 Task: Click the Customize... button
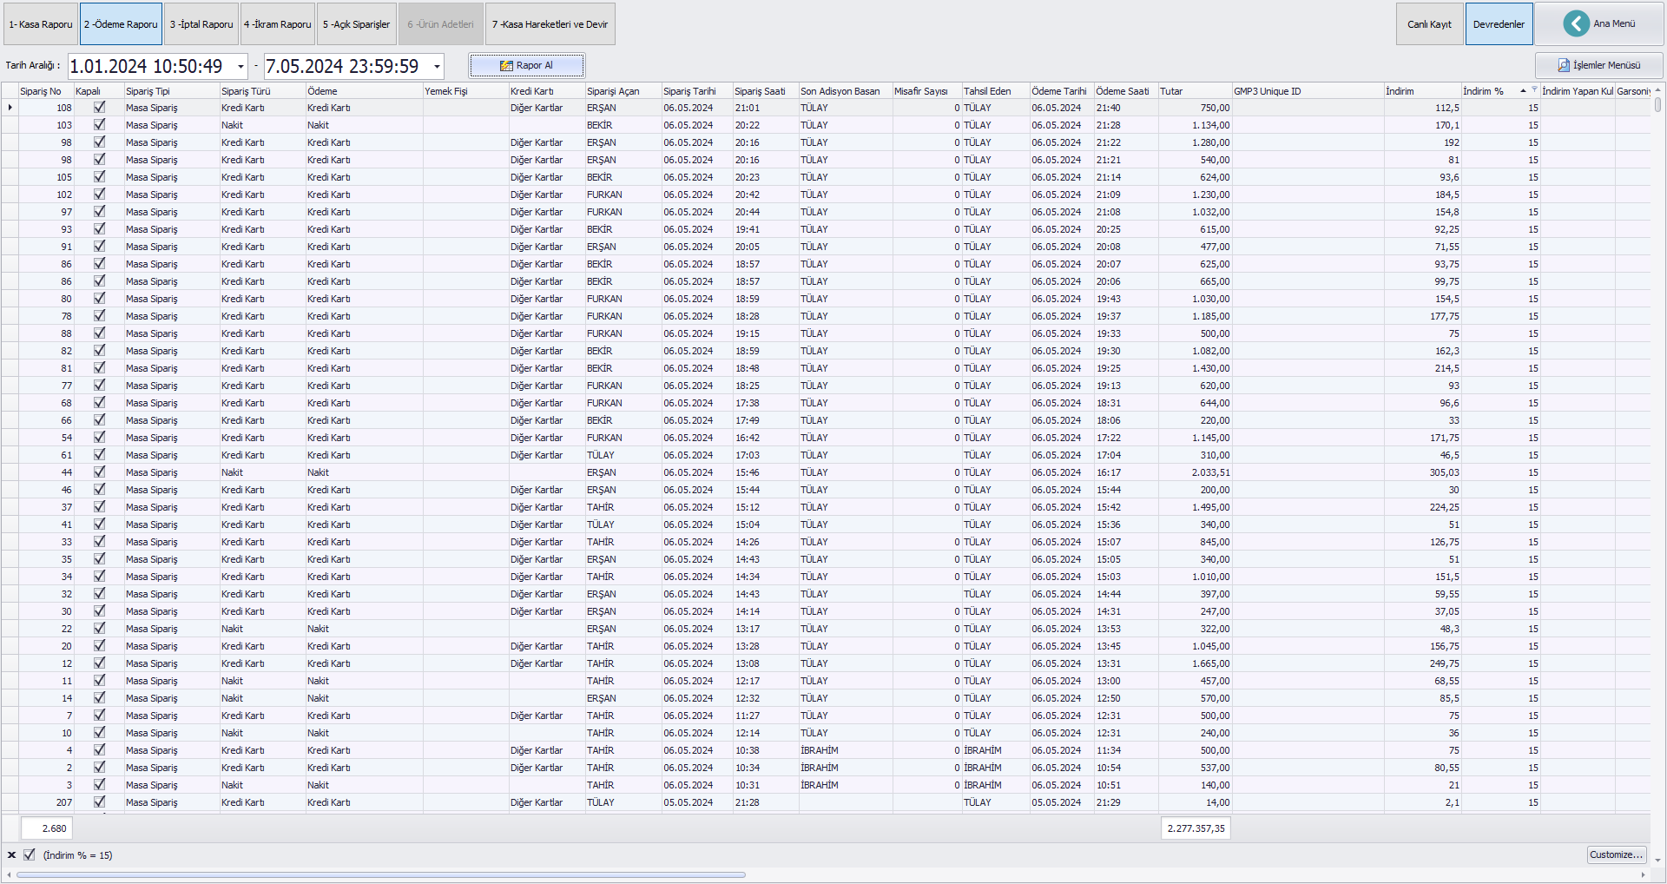click(1617, 854)
